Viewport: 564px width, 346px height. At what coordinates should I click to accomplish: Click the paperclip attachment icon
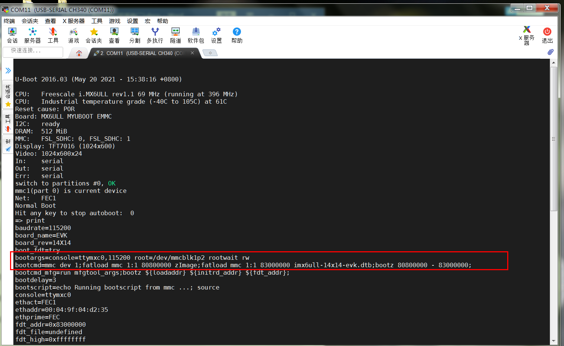(551, 52)
